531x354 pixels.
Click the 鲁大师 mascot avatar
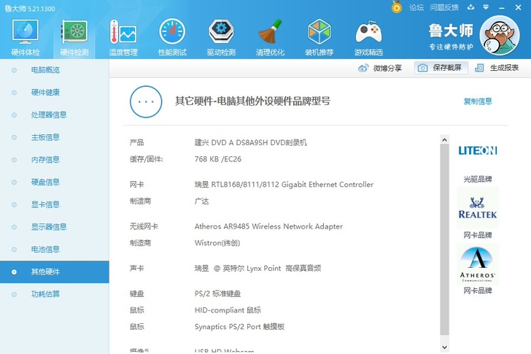point(500,35)
